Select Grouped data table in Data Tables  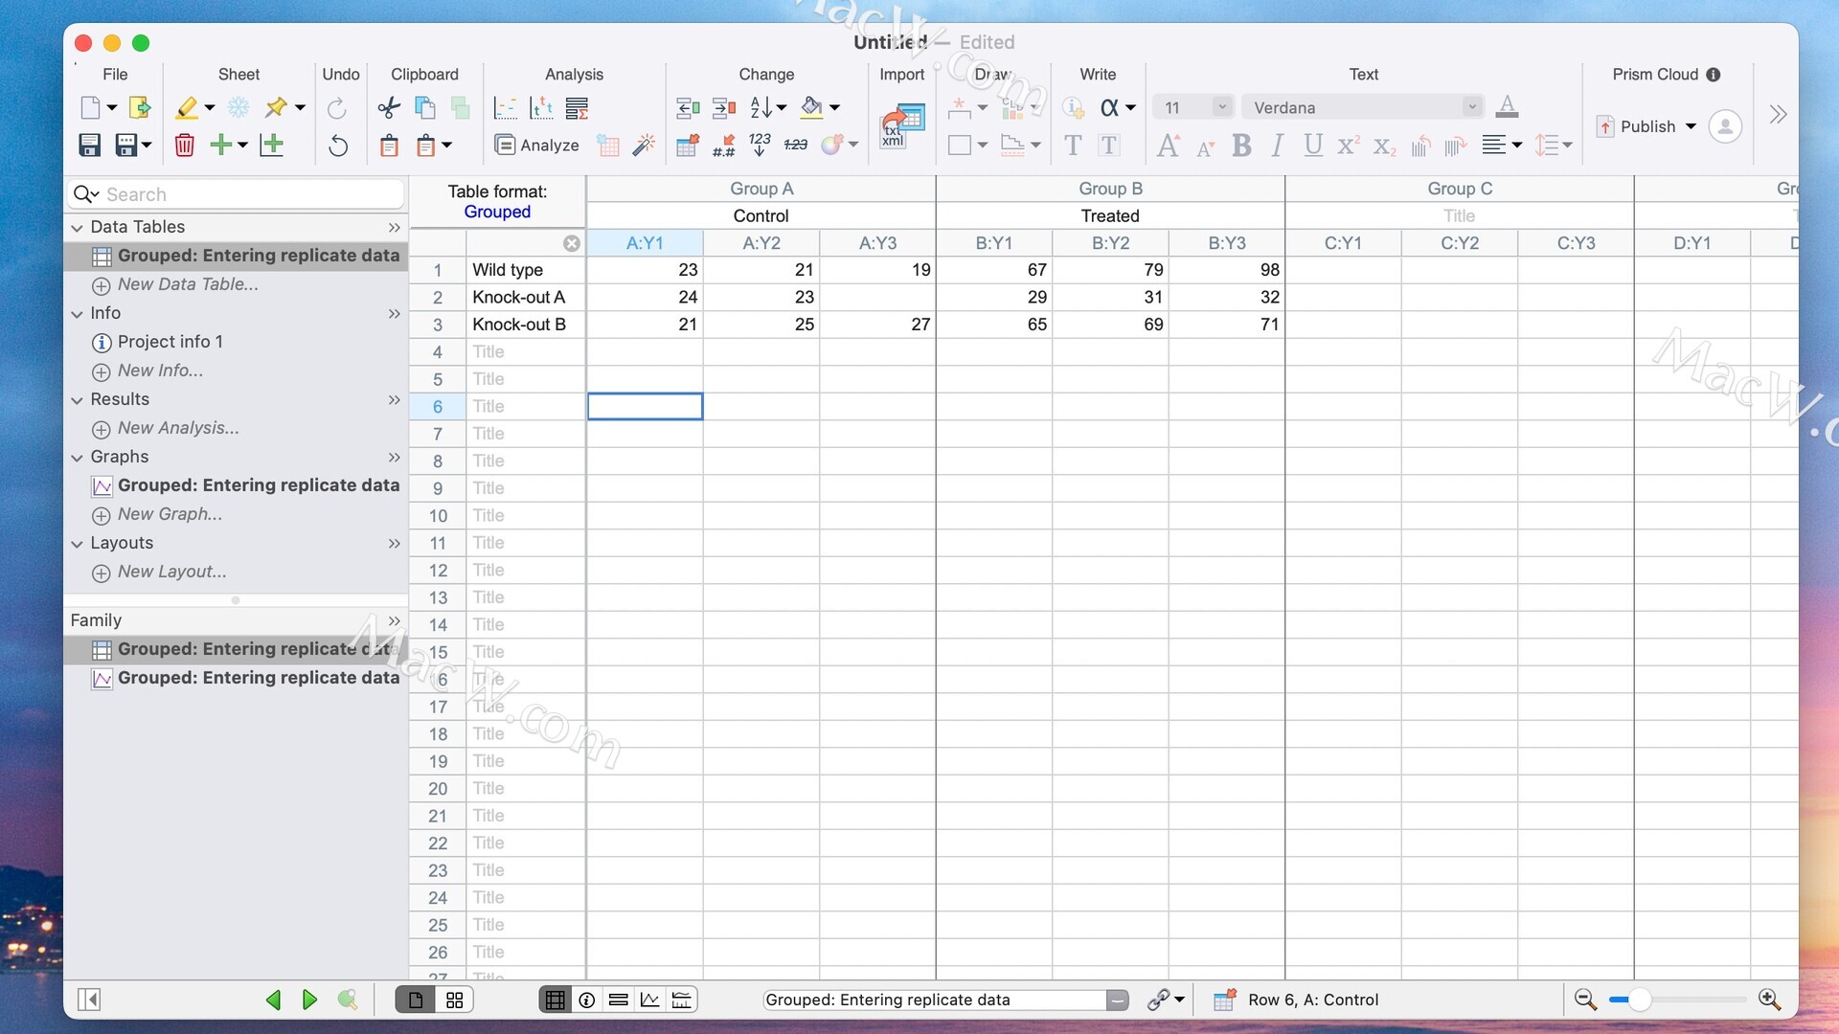(x=236, y=256)
